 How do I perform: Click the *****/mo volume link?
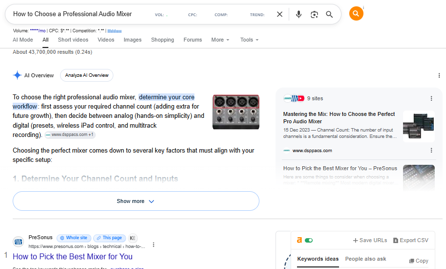coord(38,31)
